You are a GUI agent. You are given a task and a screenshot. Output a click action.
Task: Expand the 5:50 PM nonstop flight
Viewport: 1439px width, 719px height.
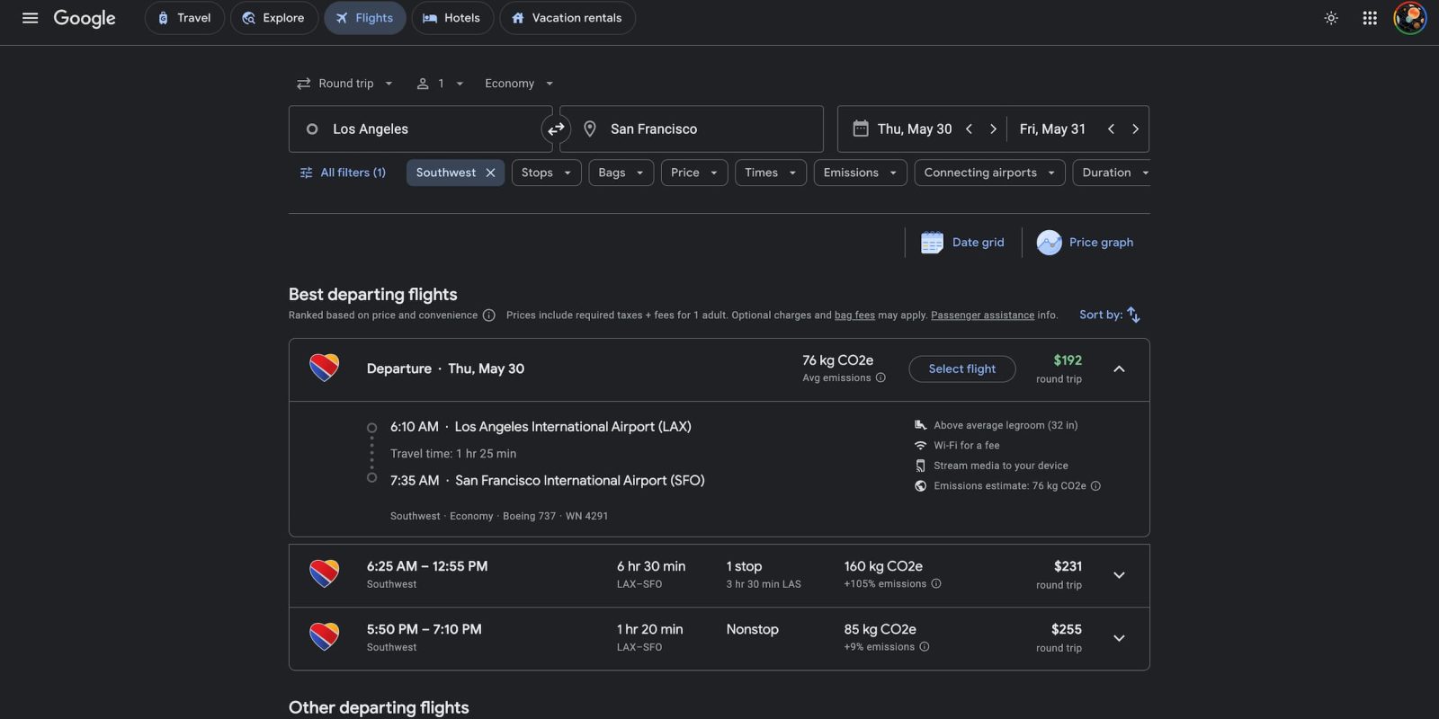pos(1119,638)
